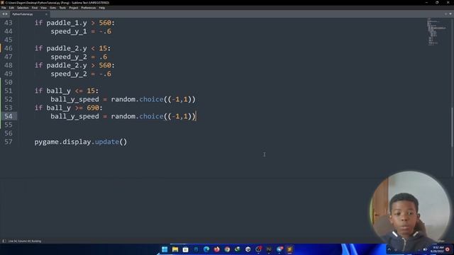
Task: Place cursor on 'speed_y_2 = .6' line
Action: point(79,57)
